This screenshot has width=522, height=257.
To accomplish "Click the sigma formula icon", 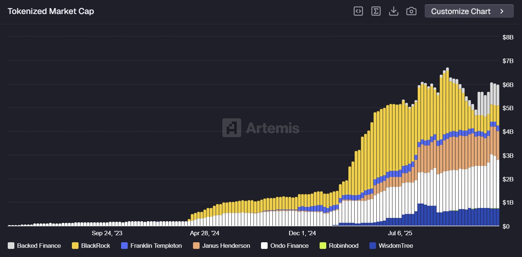I will pos(376,11).
